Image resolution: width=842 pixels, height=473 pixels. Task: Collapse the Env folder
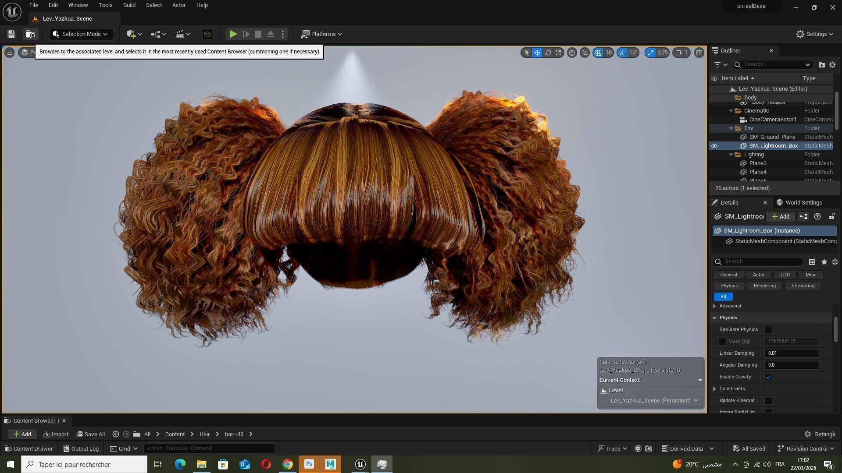tap(731, 128)
